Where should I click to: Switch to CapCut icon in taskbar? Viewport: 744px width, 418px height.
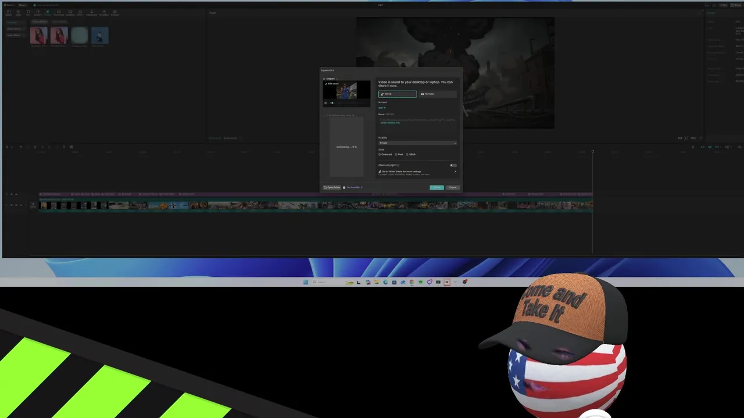tap(447, 282)
